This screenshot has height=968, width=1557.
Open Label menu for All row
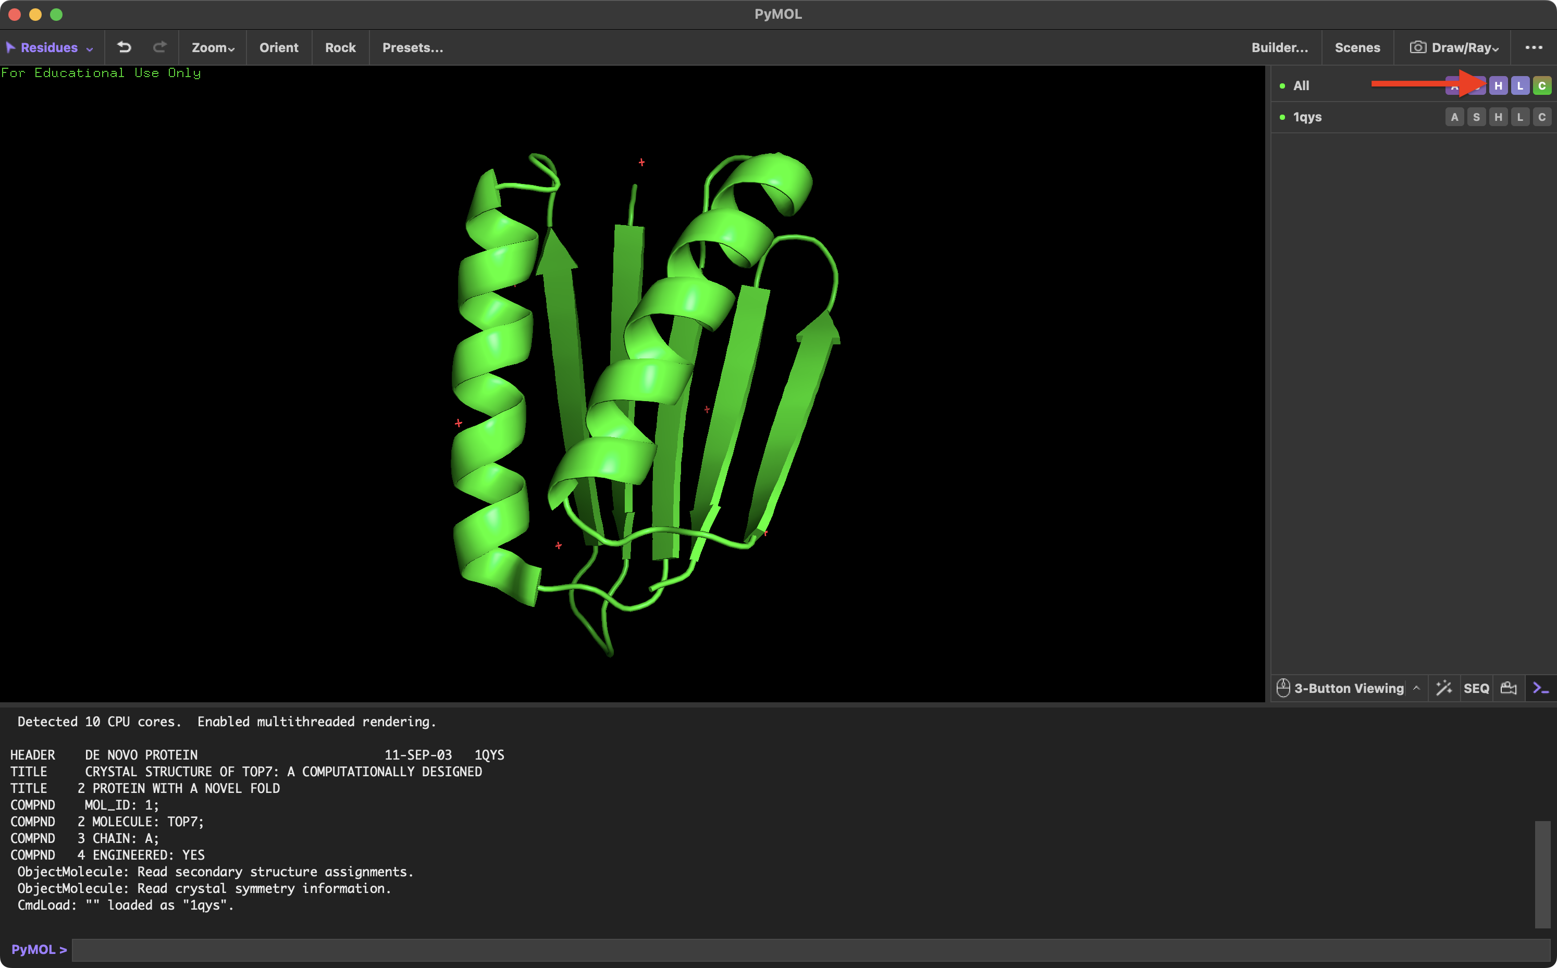tap(1520, 86)
